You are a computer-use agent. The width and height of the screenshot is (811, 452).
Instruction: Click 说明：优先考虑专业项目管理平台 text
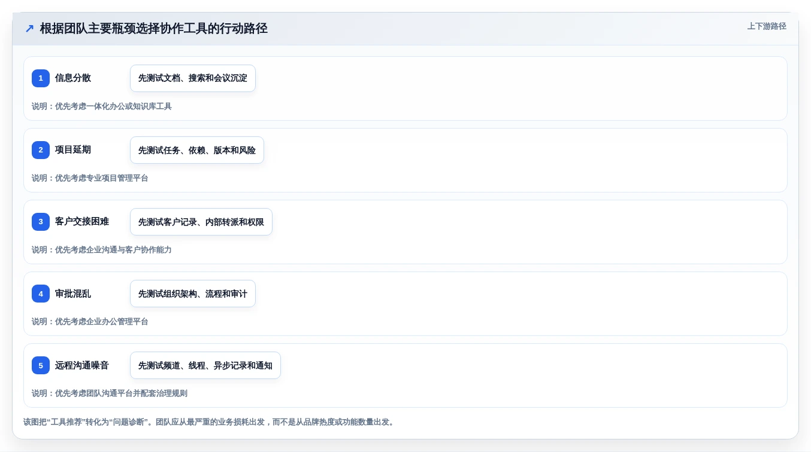click(x=90, y=178)
